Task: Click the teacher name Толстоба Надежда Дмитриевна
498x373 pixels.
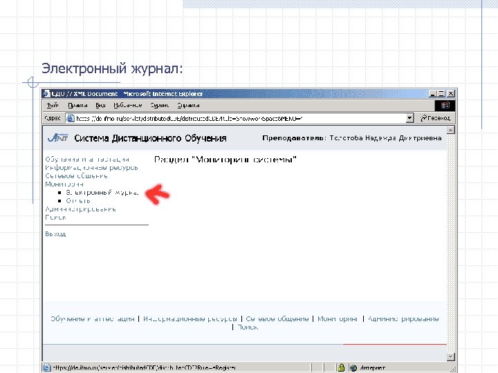Action: [x=385, y=138]
